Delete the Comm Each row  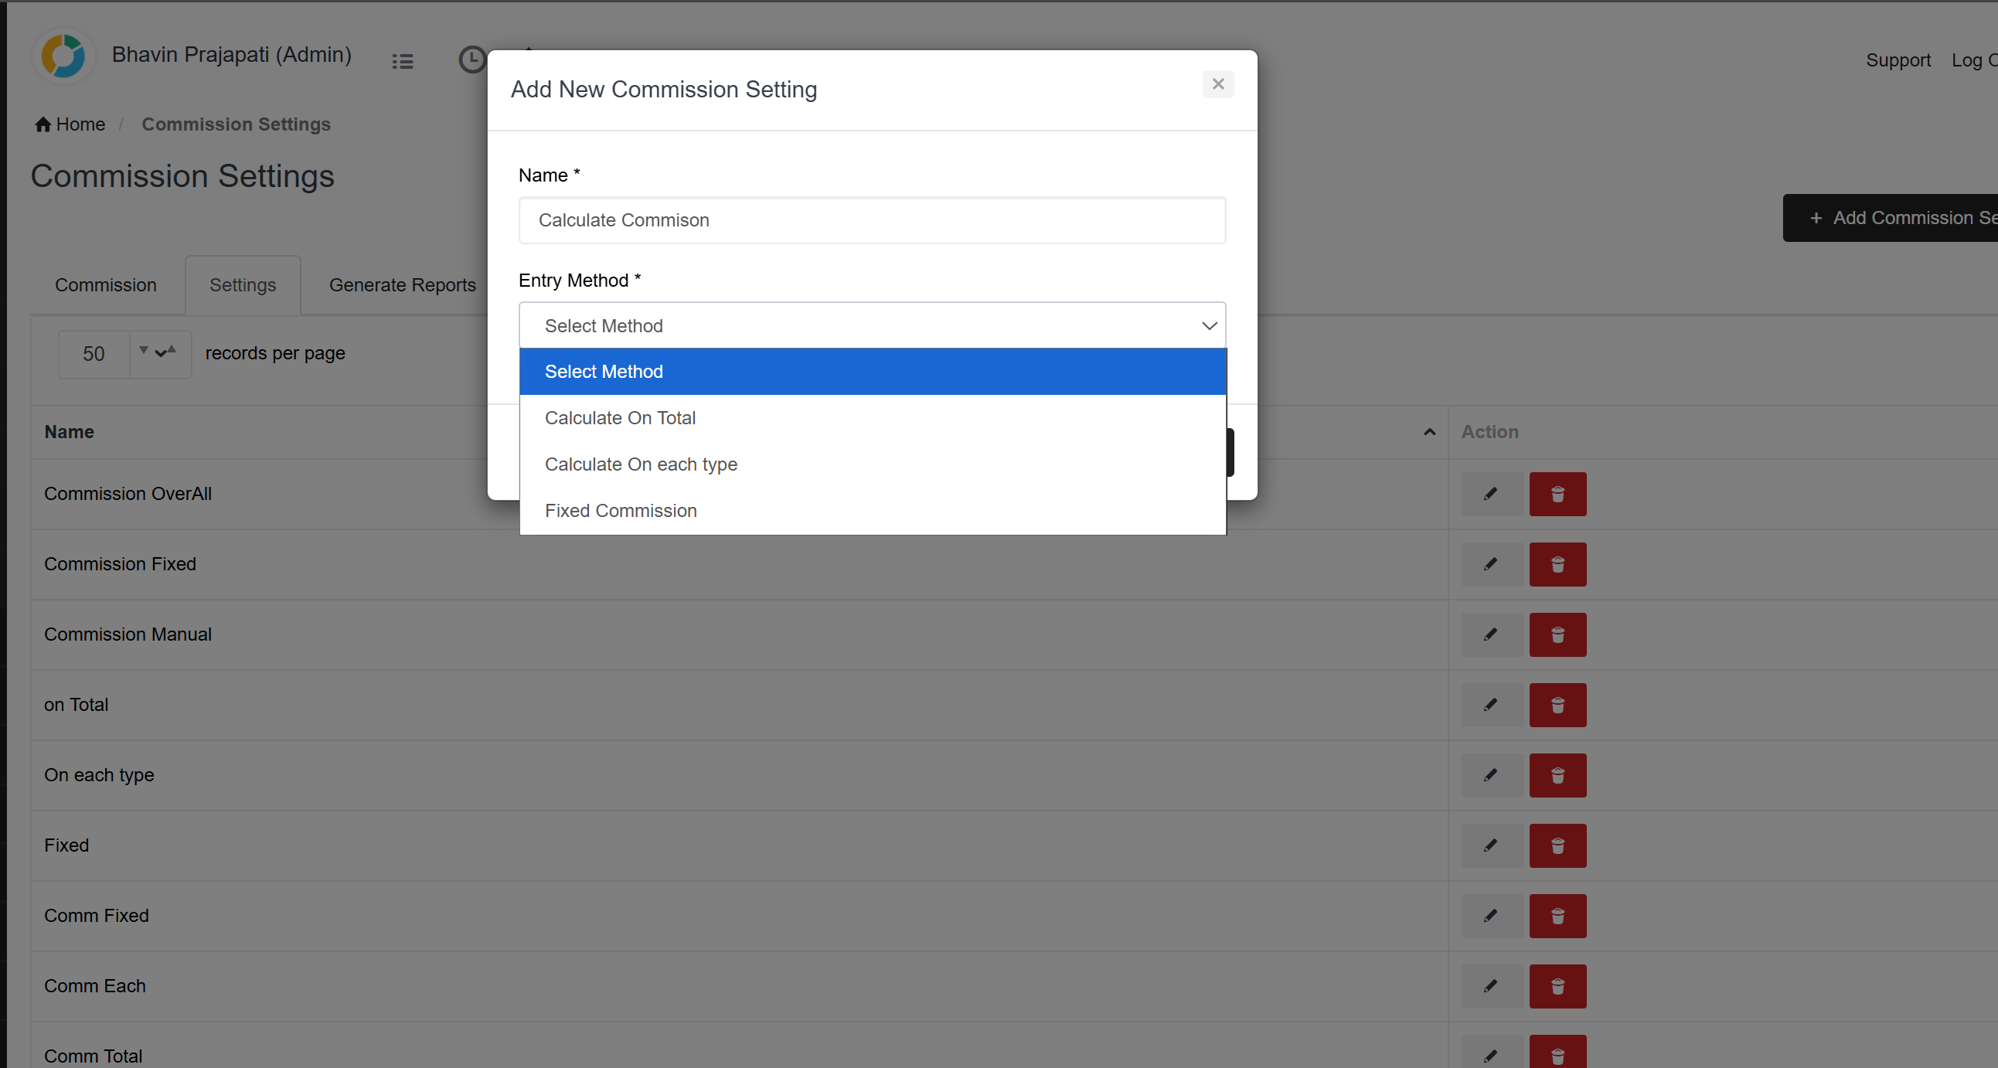[1557, 986]
